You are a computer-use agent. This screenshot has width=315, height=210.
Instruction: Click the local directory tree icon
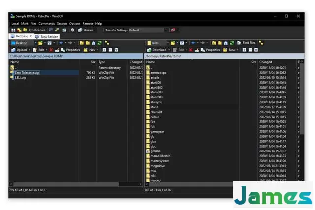[x=107, y=43]
